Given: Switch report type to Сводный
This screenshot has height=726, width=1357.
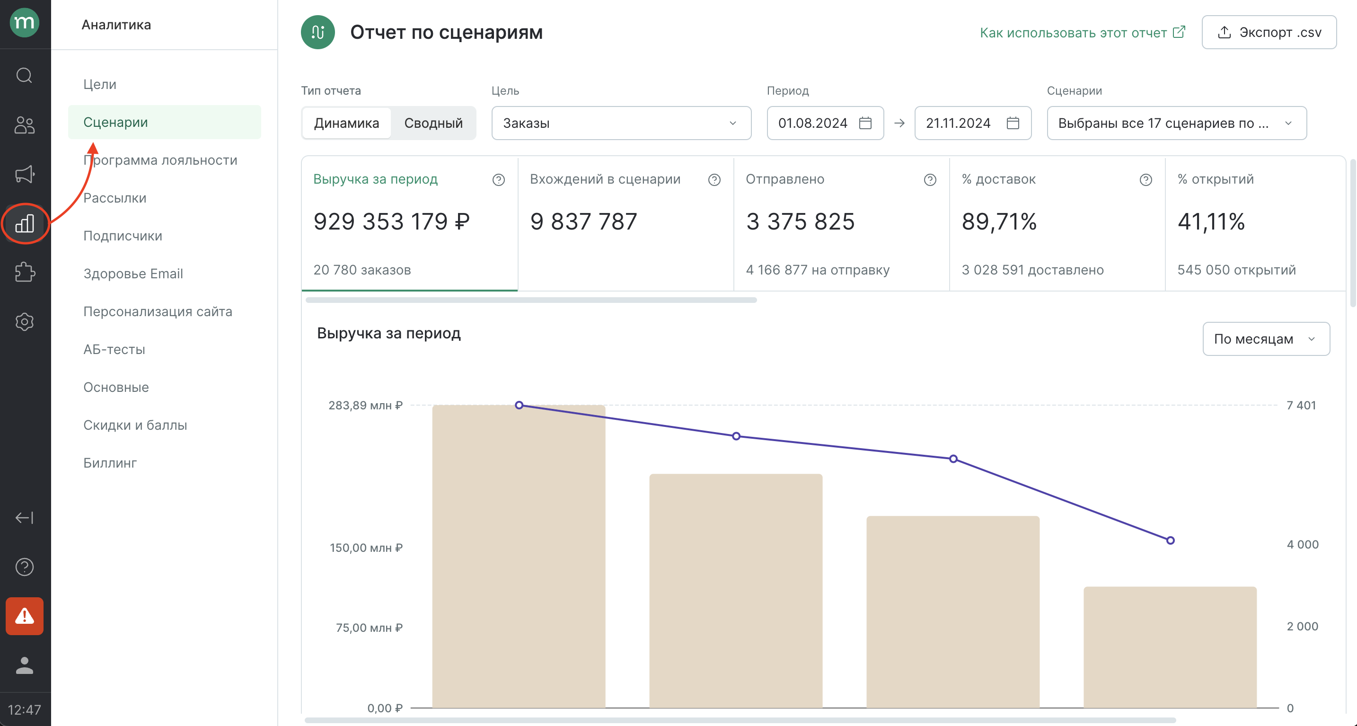Looking at the screenshot, I should [x=433, y=123].
